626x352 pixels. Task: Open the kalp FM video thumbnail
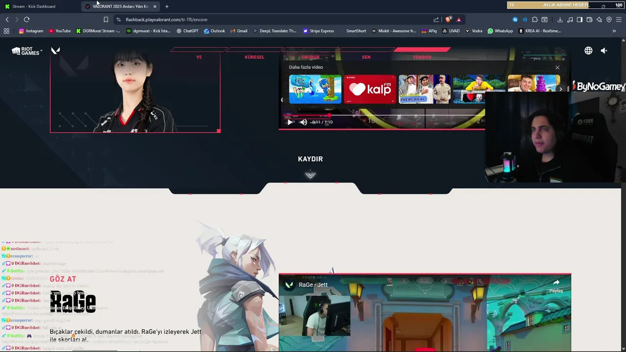click(x=370, y=89)
